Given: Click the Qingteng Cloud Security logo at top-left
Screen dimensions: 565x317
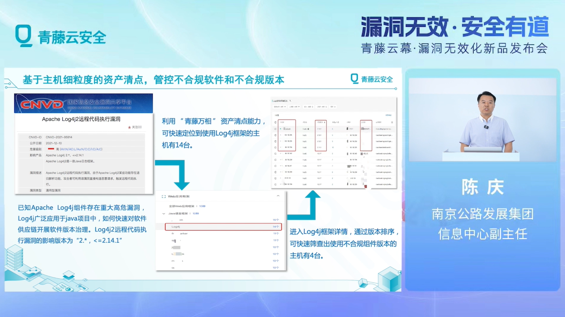Looking at the screenshot, I should pyautogui.click(x=60, y=36).
